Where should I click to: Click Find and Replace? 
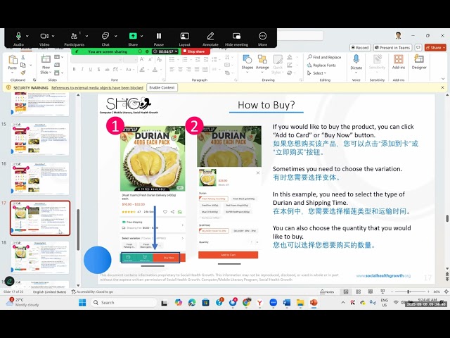[324, 57]
